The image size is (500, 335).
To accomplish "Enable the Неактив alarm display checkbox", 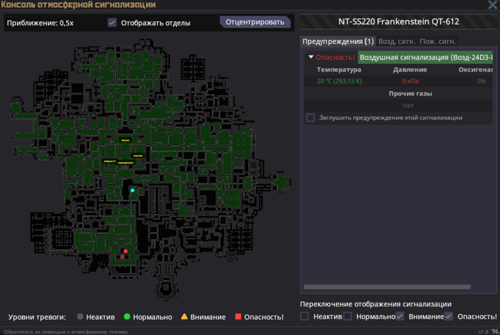I will click(305, 316).
